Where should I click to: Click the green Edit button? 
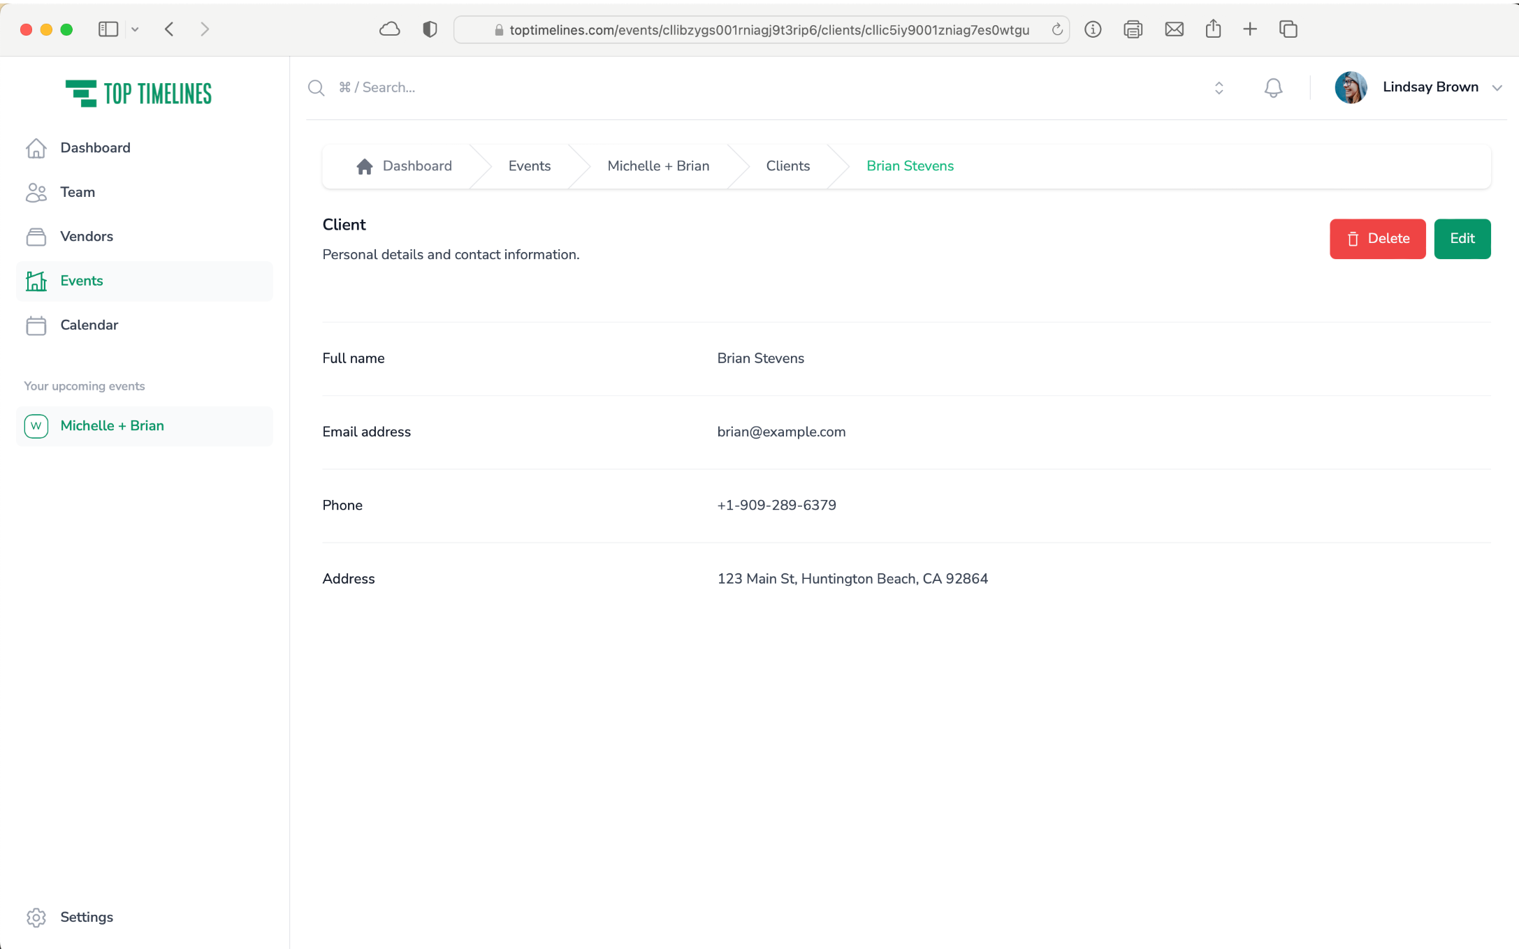[x=1462, y=239]
